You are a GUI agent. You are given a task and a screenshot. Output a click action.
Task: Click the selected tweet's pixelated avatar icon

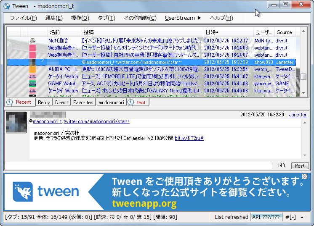coord(32,62)
